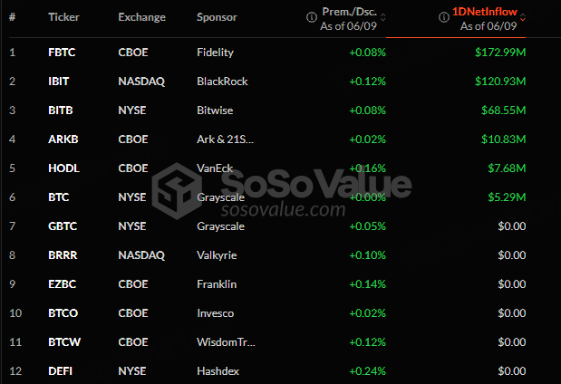Select the BITB ticker

point(60,110)
